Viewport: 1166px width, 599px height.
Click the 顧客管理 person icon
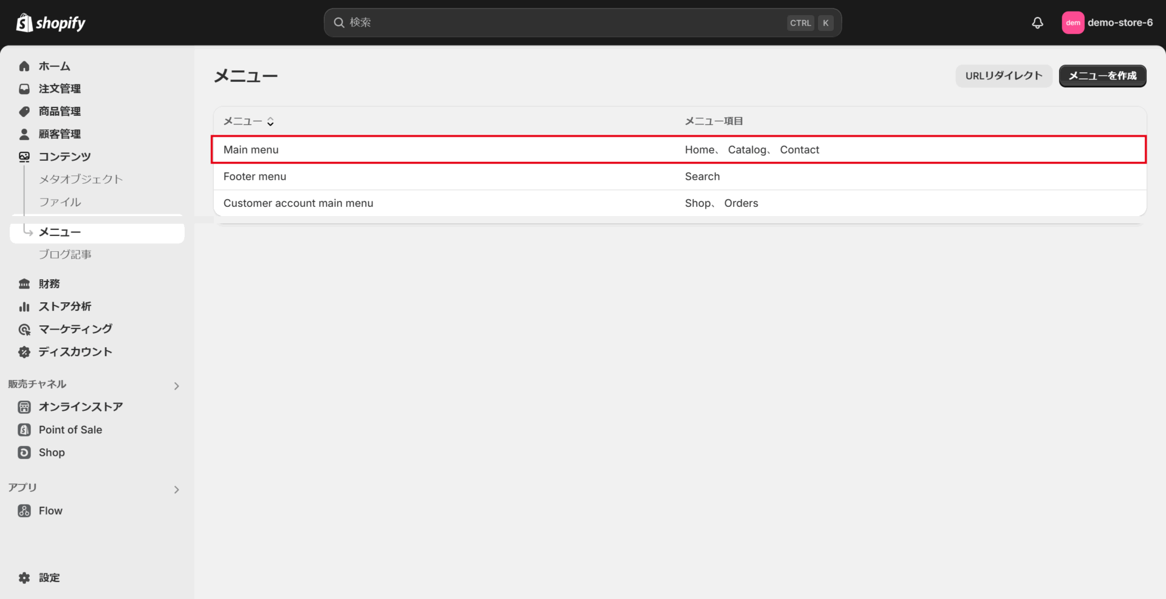(x=24, y=134)
